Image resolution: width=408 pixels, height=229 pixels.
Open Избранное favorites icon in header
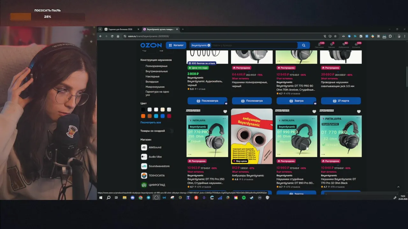[x=345, y=45]
